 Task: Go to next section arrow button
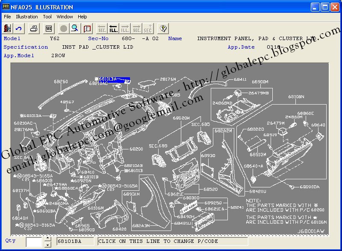(x=137, y=29)
